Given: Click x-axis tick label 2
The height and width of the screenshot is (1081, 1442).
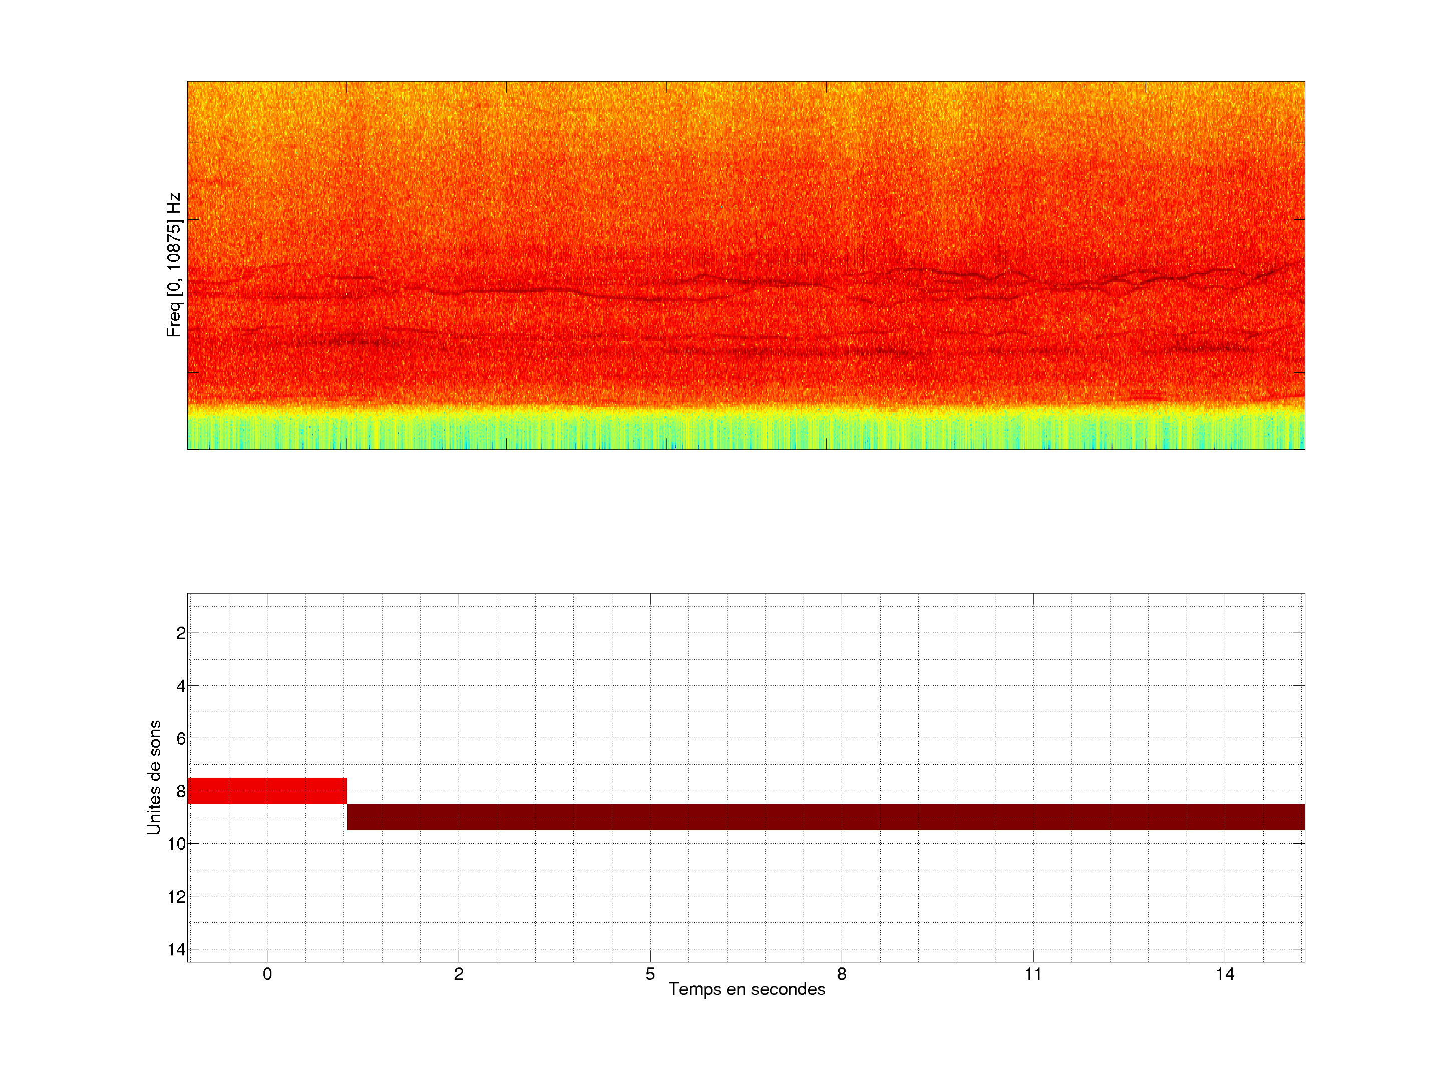Looking at the screenshot, I should tap(458, 974).
